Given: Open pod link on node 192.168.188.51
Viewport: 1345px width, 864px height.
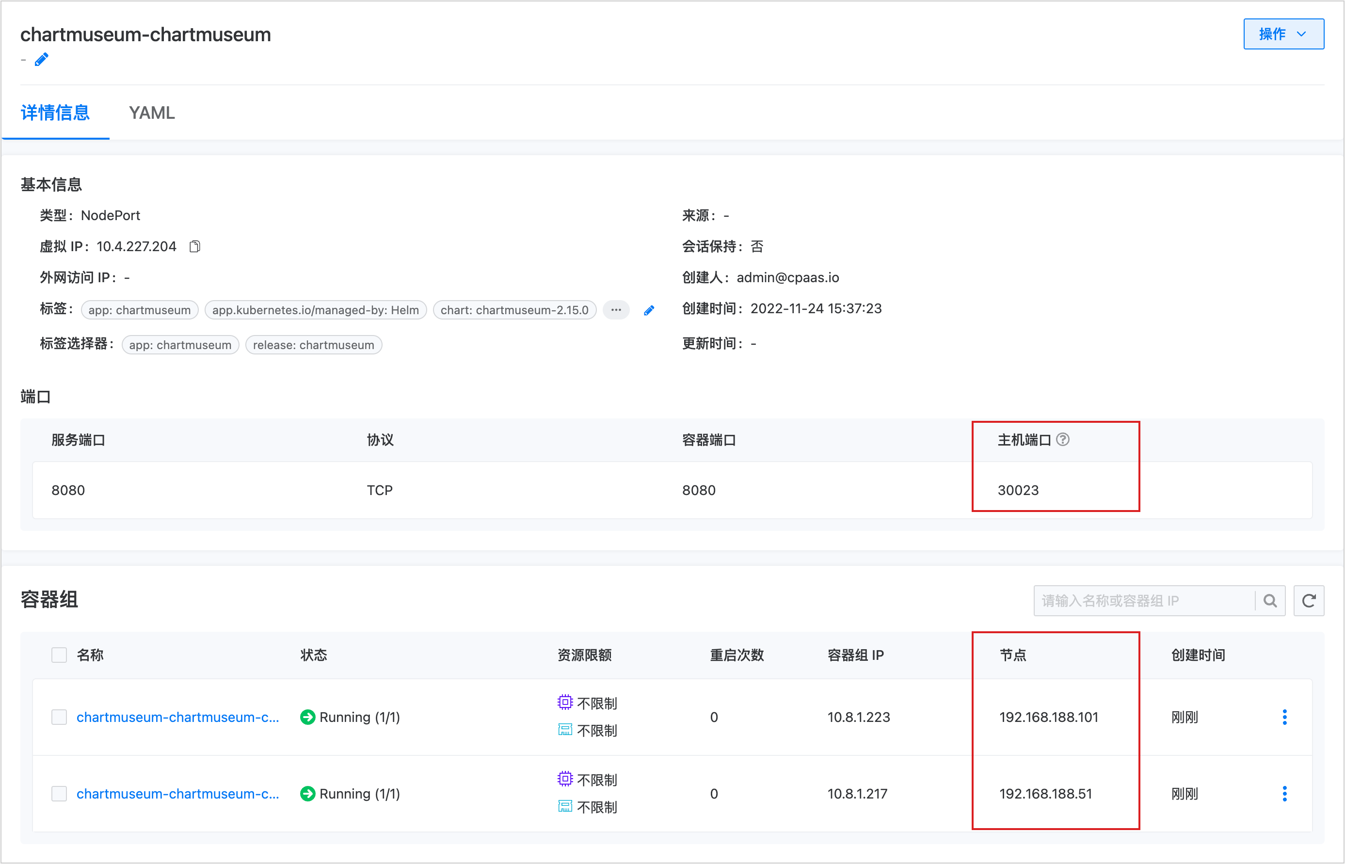Looking at the screenshot, I should (178, 794).
